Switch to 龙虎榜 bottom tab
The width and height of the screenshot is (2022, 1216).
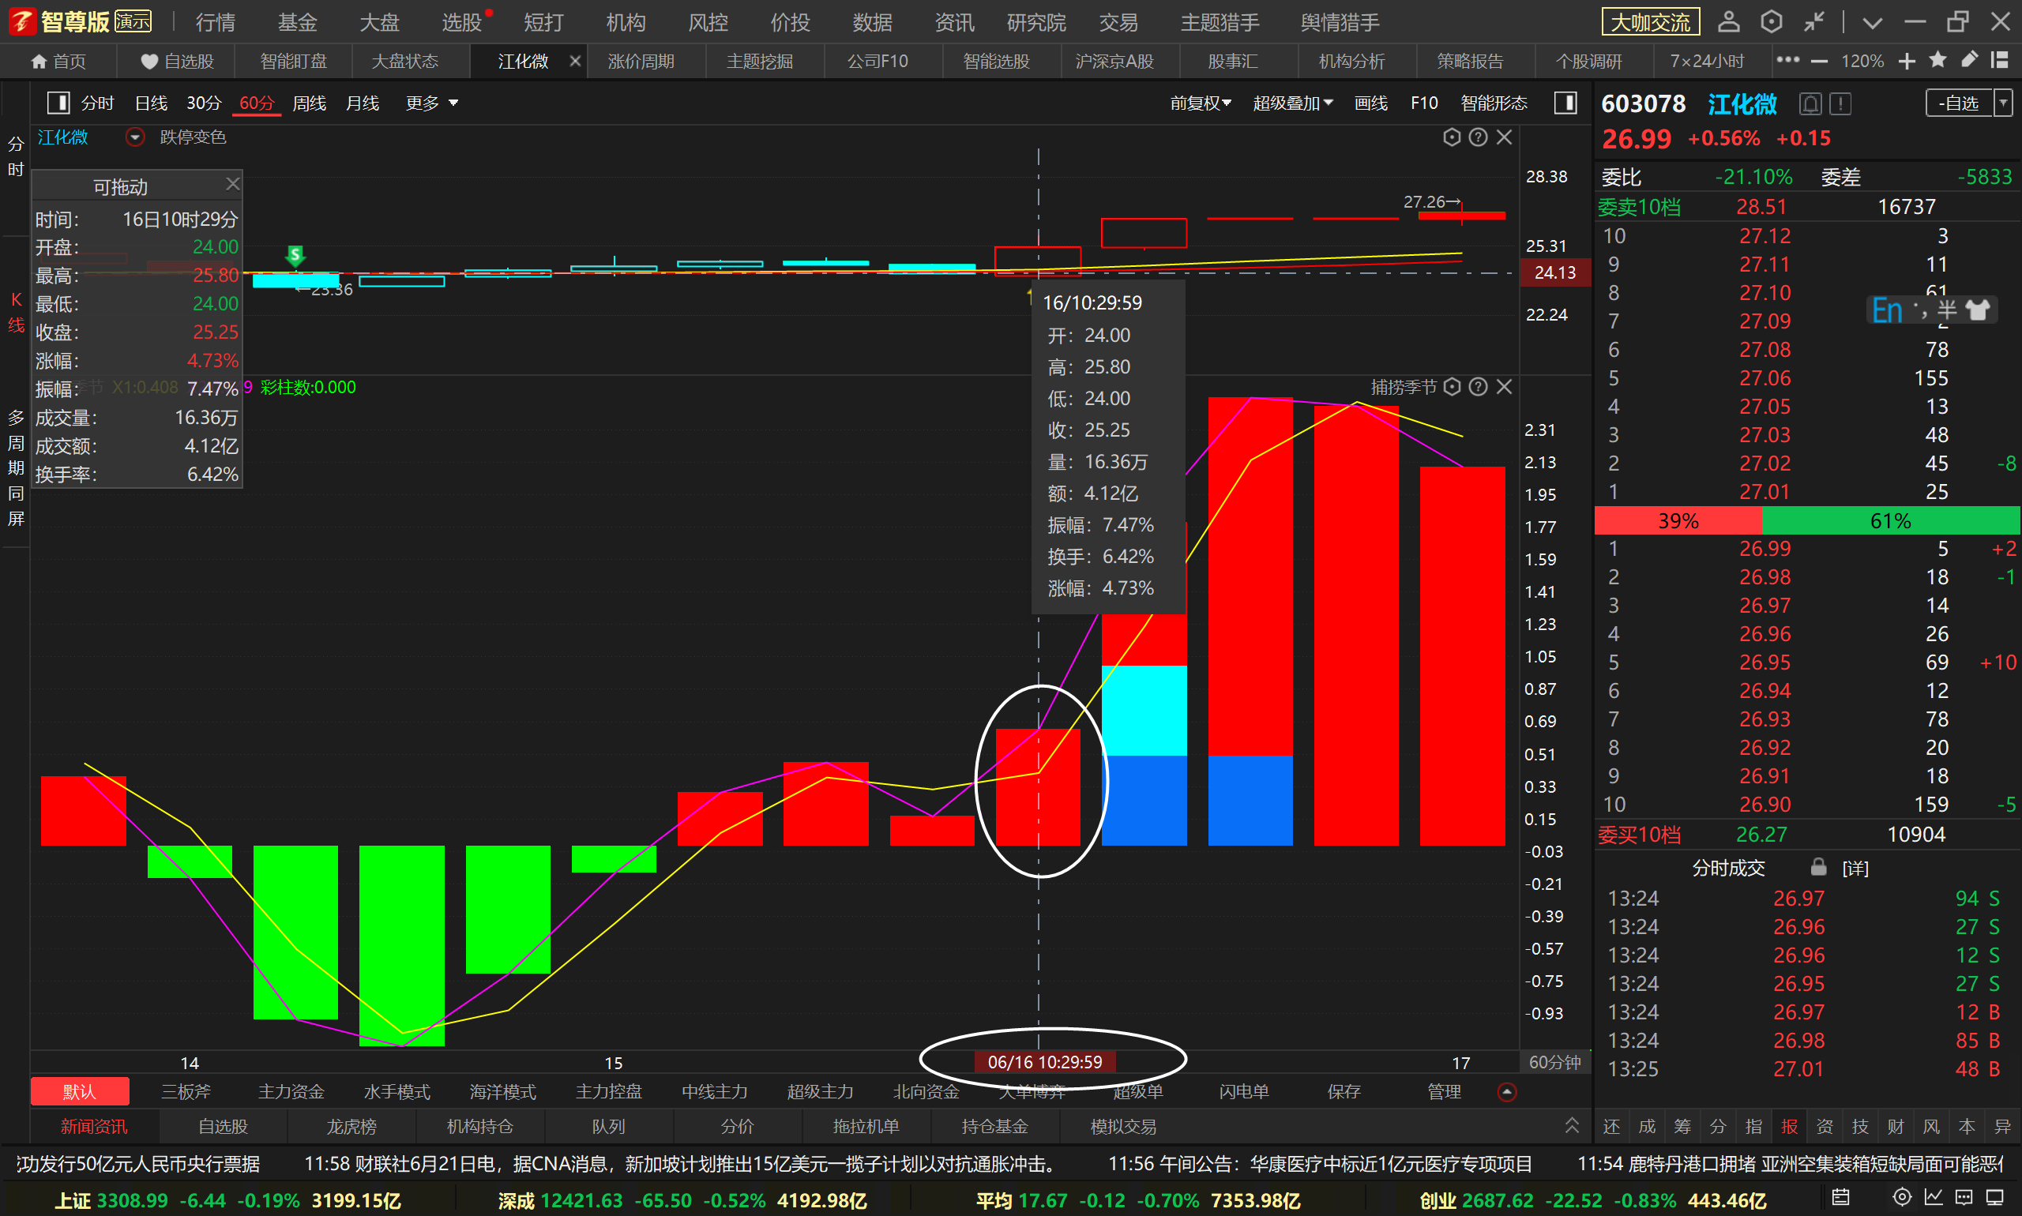pos(351,1127)
